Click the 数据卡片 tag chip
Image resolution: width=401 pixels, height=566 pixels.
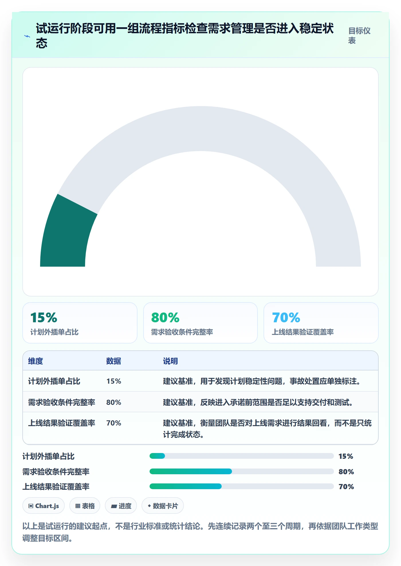[x=163, y=506]
